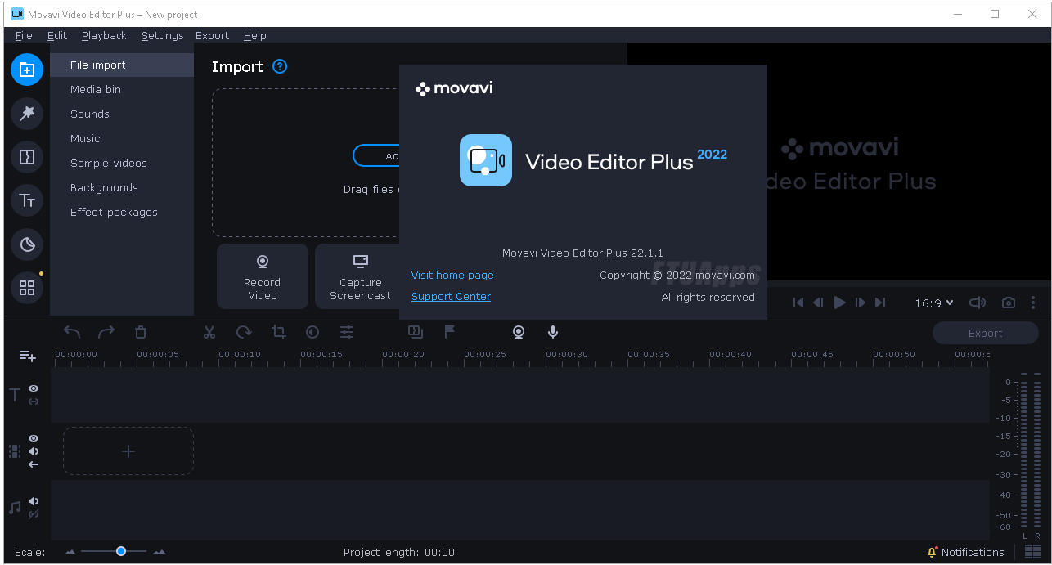The width and height of the screenshot is (1052, 565).
Task: Step one frame forward in player
Action: tap(860, 303)
